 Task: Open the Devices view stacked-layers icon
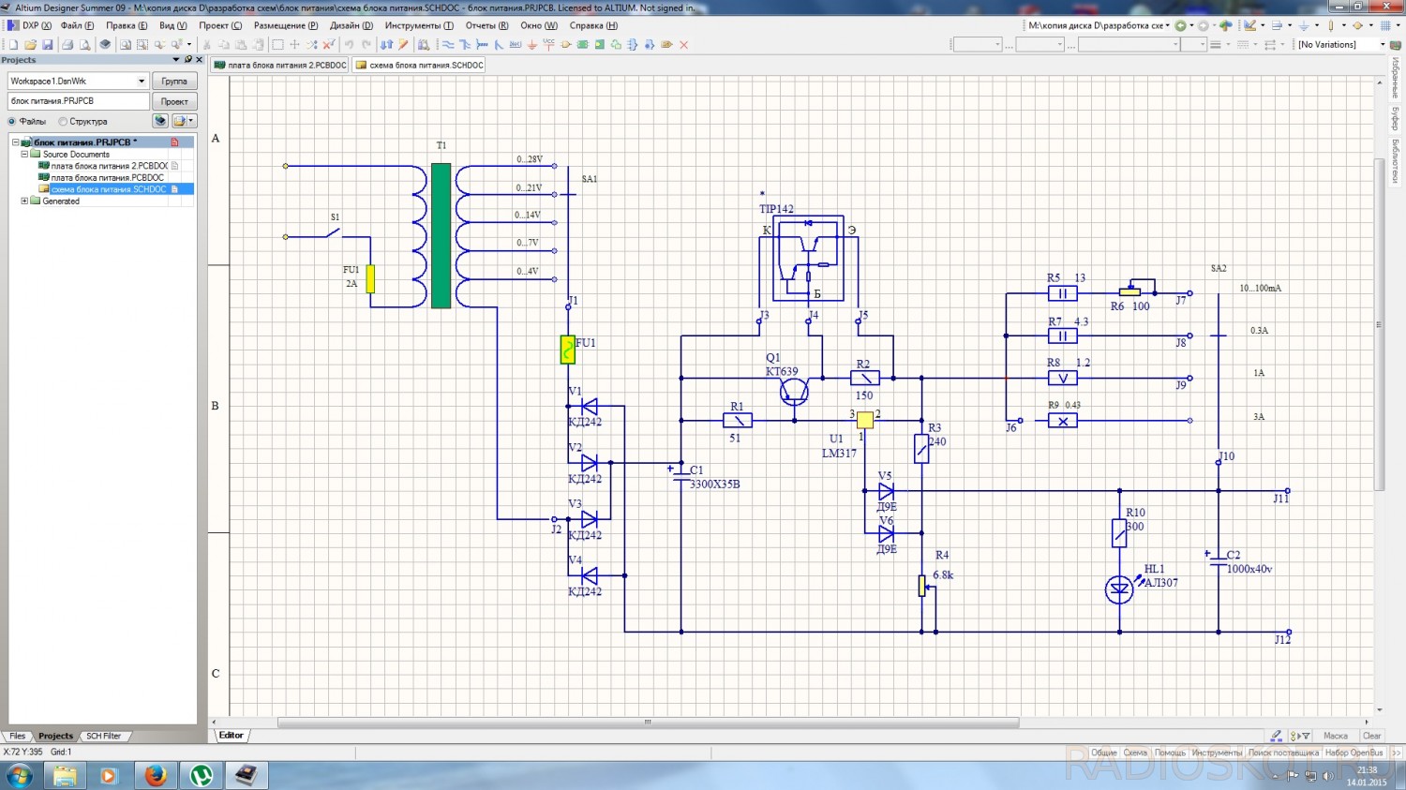[105, 44]
